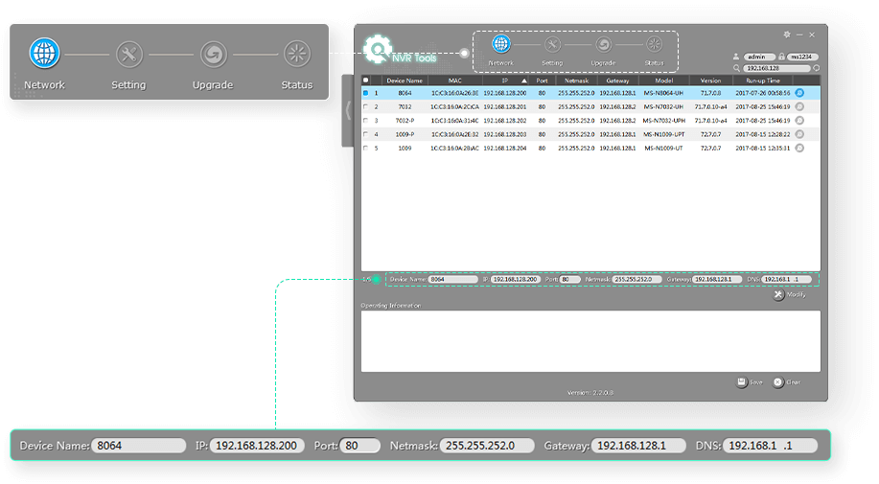This screenshot has width=879, height=484.
Task: Select the large Status tab in the enlarged callout
Action: [x=297, y=55]
